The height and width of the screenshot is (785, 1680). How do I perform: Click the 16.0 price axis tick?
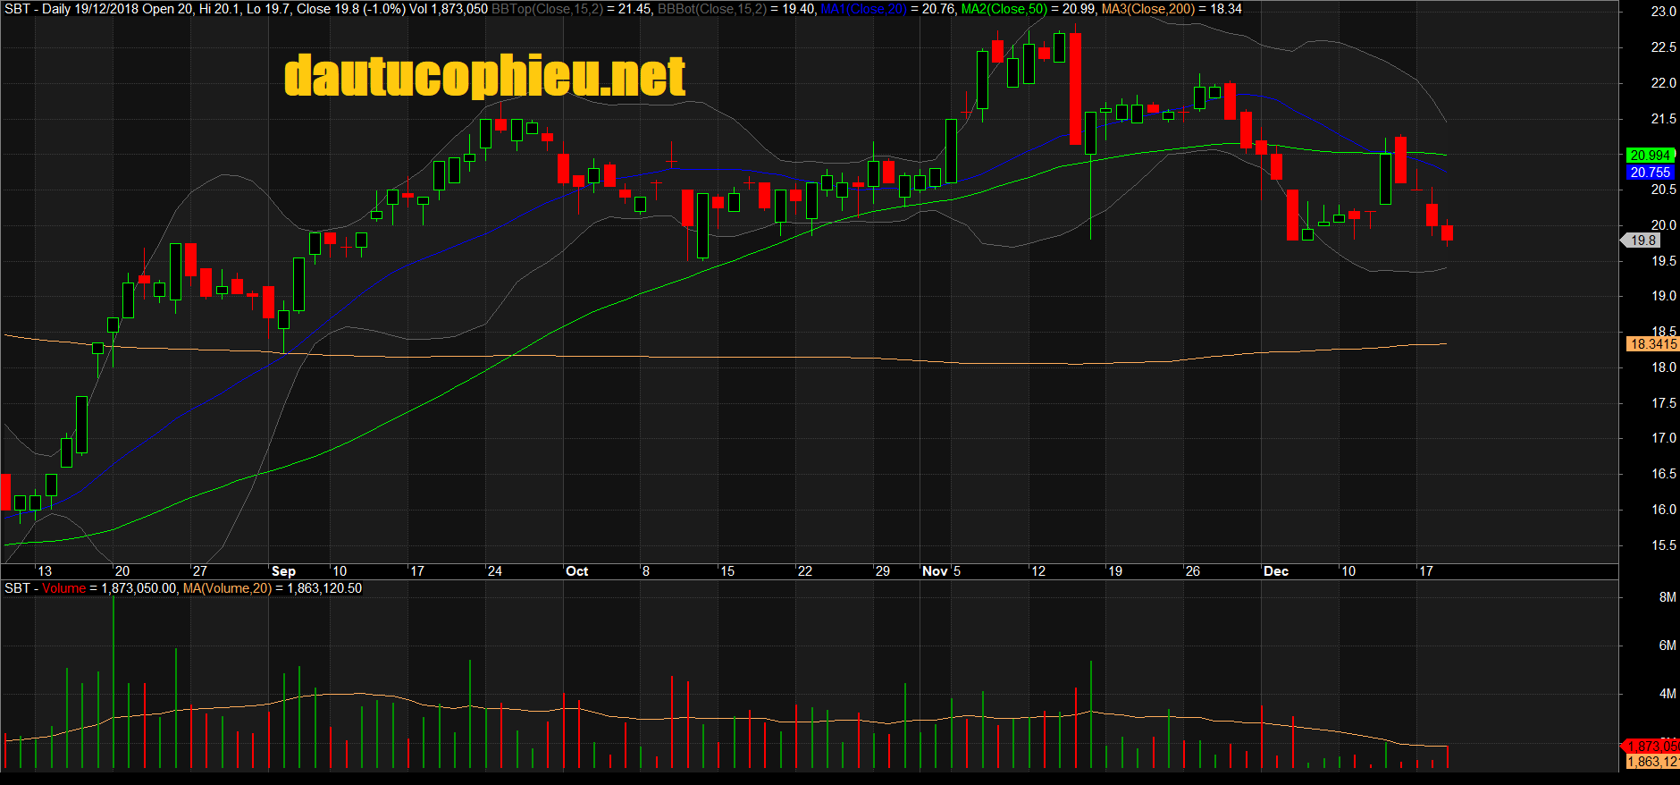1663,510
